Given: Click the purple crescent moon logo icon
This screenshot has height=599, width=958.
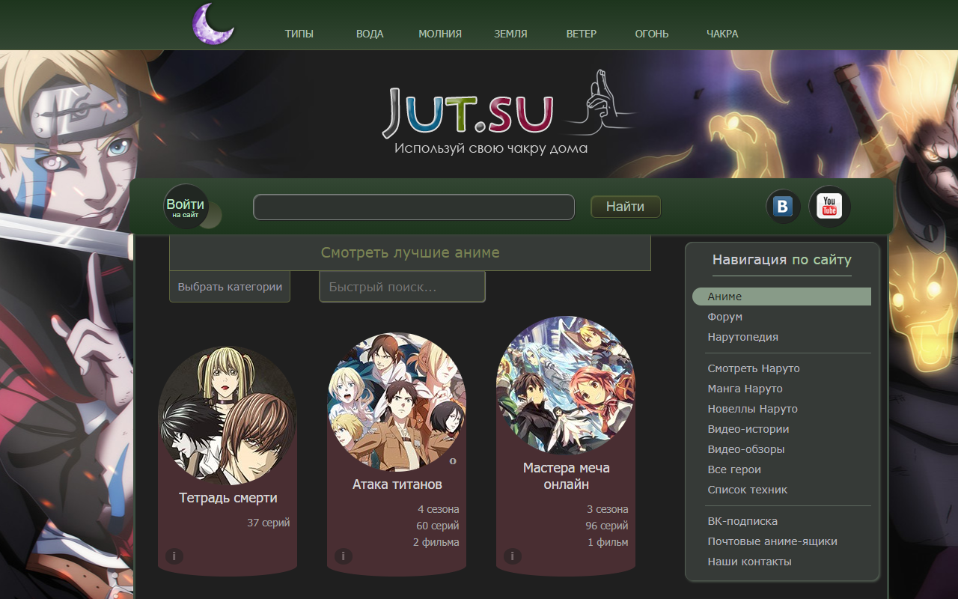Looking at the screenshot, I should pos(213,24).
